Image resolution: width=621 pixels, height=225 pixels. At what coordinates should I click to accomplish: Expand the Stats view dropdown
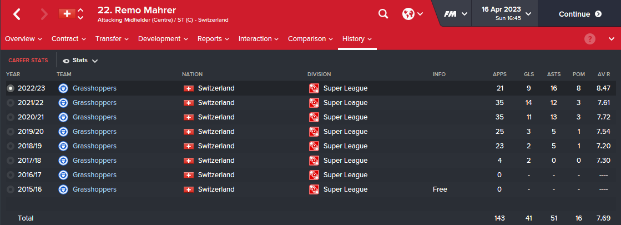point(80,61)
